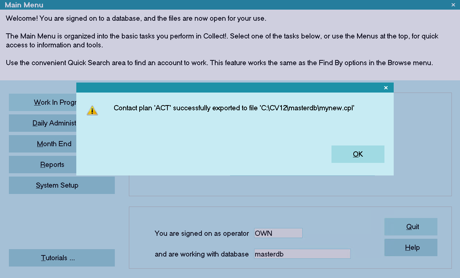Open Help from the Main Menu

tap(411, 248)
